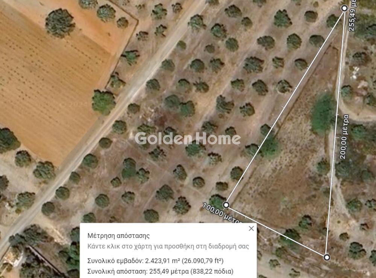Click the Golden Home watermark

[188, 138]
